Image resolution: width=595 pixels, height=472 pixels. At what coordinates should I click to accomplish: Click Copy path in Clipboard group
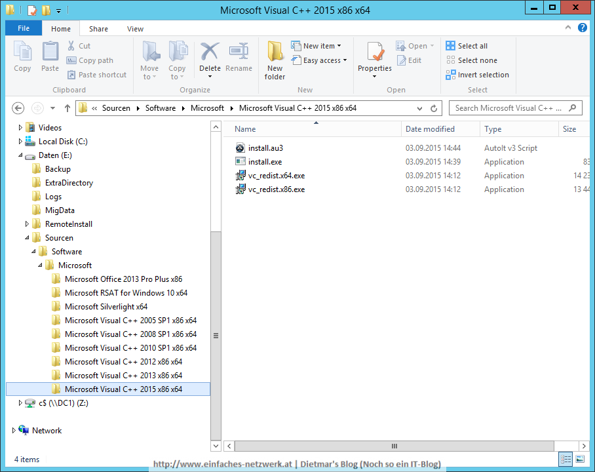[x=90, y=60]
